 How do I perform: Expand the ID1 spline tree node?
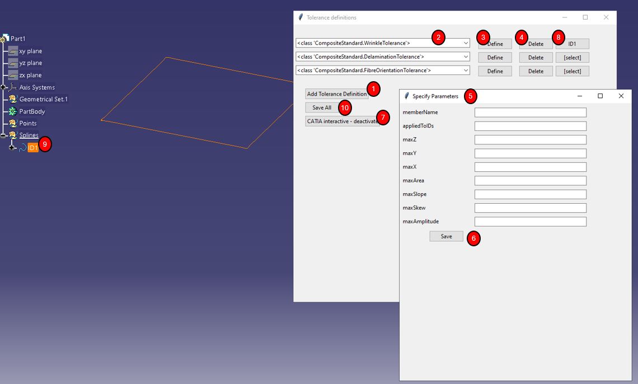[x=12, y=147]
